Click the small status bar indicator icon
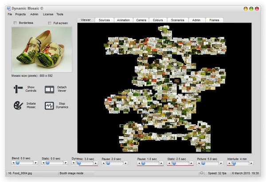The image size is (266, 182). [x=202, y=173]
